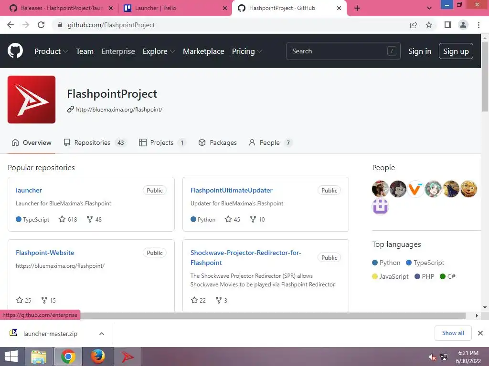Click the purple identicon member avatar
The image size is (489, 366).
(380, 207)
